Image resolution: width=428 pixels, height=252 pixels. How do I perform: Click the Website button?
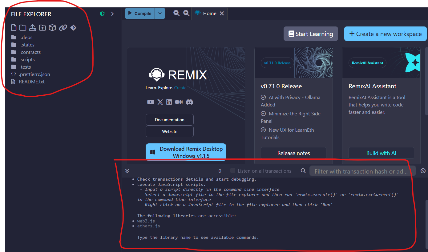[170, 131]
